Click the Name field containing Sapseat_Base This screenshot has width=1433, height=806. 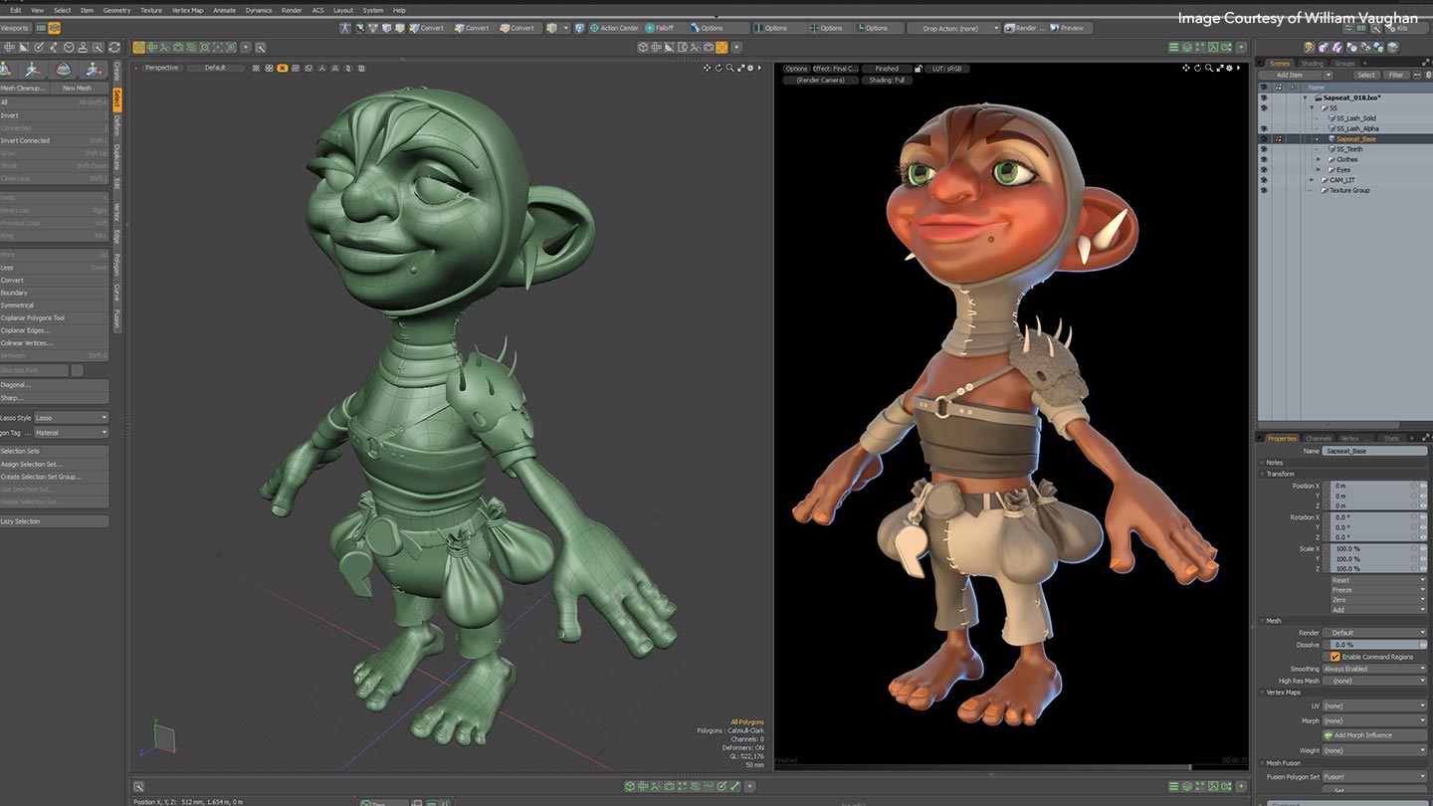(x=1373, y=451)
